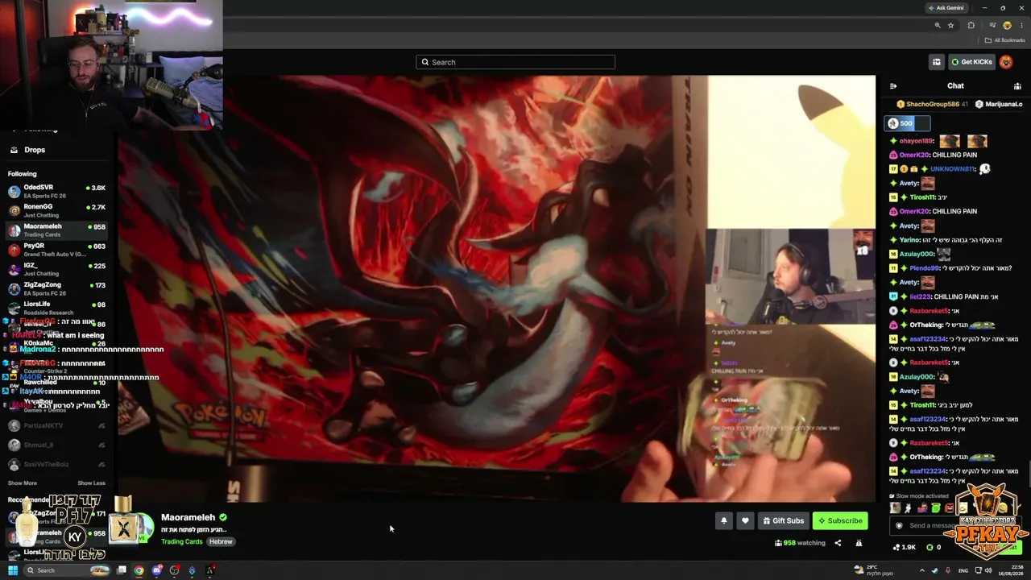The image size is (1031, 580).
Task: Insert the red angry quick emote
Action: pyautogui.click(x=949, y=507)
